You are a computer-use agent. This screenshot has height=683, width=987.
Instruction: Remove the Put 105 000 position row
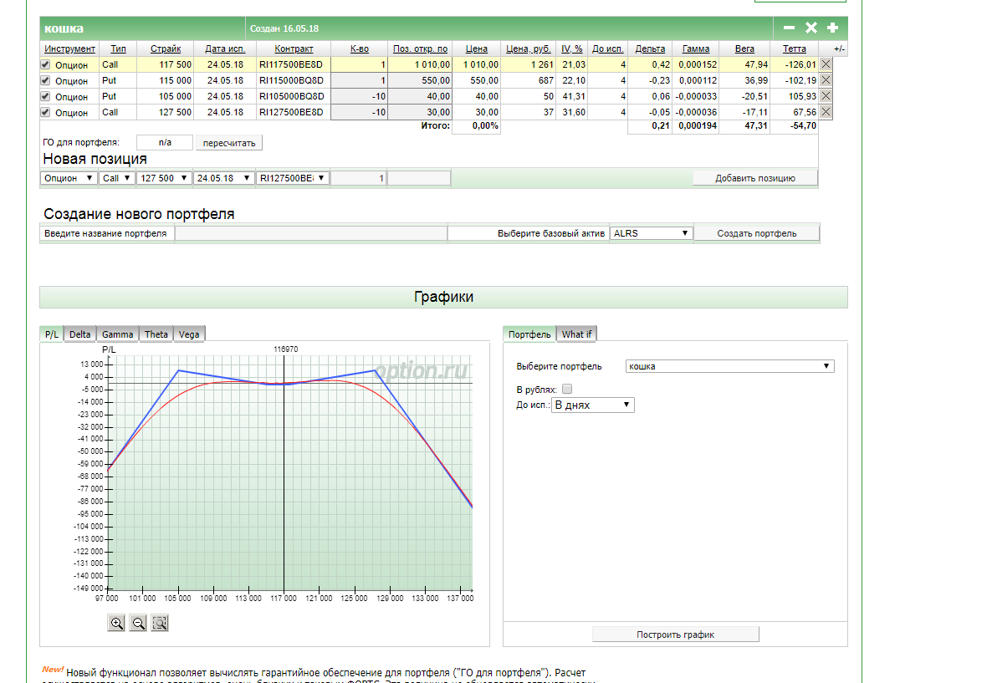pyautogui.click(x=826, y=95)
